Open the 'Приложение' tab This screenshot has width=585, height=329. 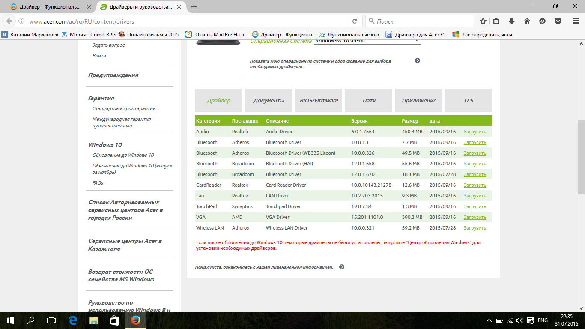[419, 100]
